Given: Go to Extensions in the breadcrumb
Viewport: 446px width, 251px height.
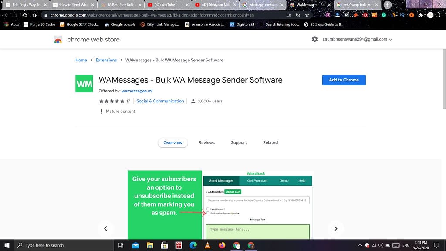Looking at the screenshot, I should 106,60.
